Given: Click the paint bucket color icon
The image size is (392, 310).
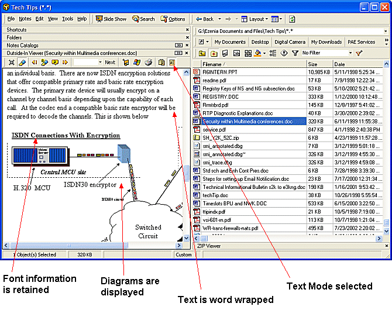Looking at the screenshot, I should [258, 53].
